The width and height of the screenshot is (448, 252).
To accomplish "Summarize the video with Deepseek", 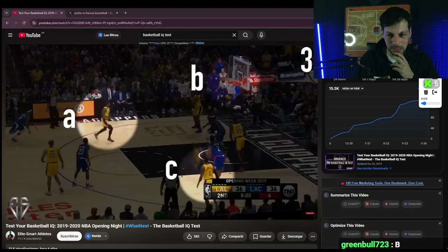I will pyautogui.click(x=412, y=204).
